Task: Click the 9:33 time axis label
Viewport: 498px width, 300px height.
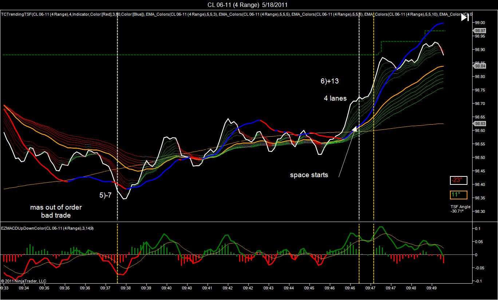Action: [x=4, y=288]
